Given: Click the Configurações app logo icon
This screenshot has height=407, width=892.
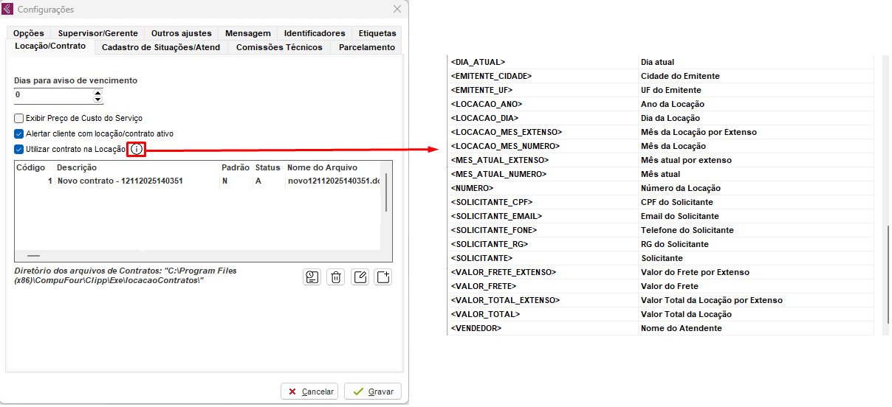Looking at the screenshot, I should point(8,10).
